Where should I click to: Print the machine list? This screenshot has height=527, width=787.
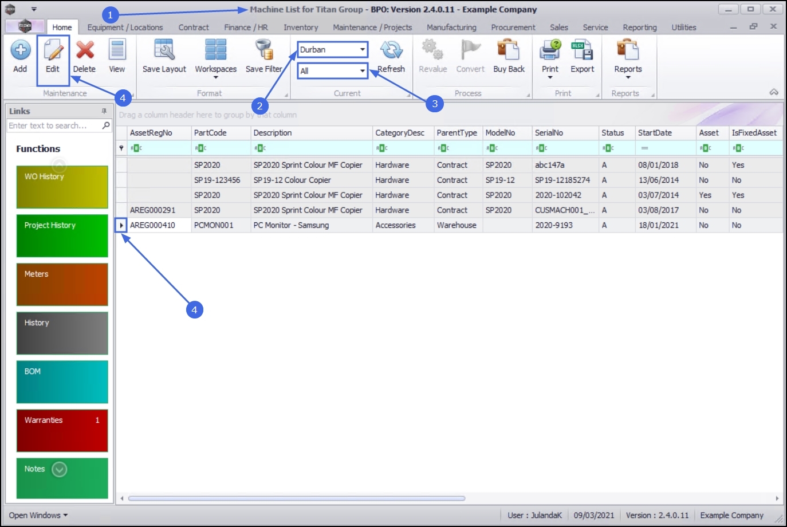pos(550,58)
